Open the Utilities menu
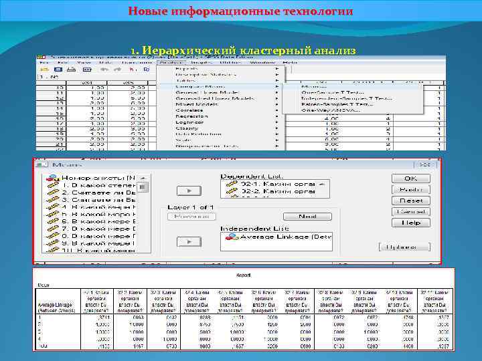482x361 pixels. (x=230, y=62)
